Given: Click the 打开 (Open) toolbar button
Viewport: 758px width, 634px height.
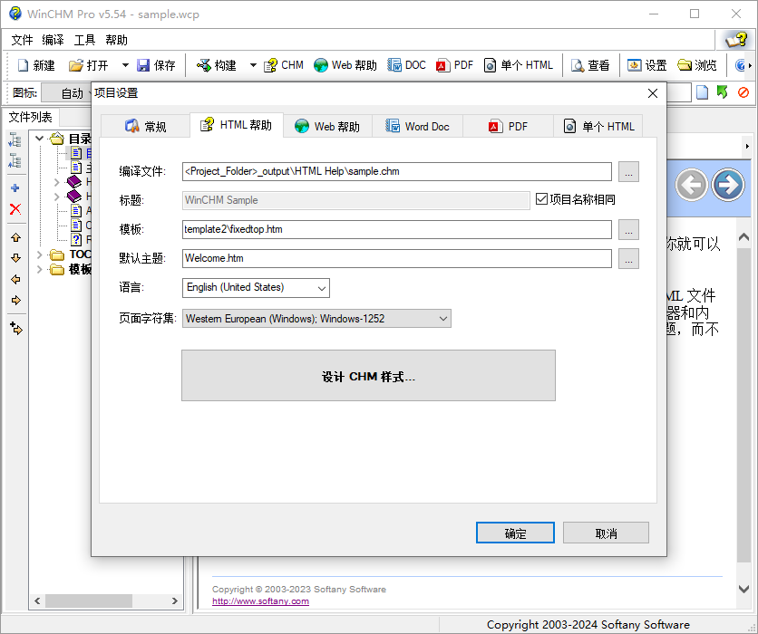Looking at the screenshot, I should coord(89,65).
